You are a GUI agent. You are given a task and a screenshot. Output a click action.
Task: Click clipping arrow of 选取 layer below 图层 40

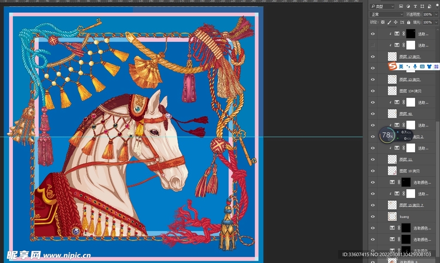pos(390,125)
